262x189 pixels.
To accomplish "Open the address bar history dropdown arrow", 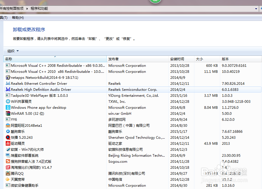I will point(256,9).
